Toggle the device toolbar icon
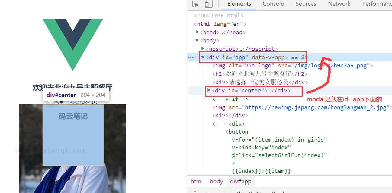The image size is (392, 193). [208, 4]
